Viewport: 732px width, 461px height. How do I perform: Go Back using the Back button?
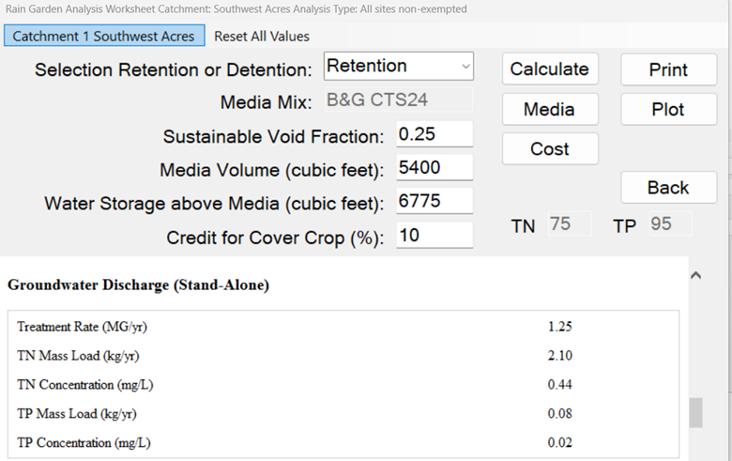tap(668, 188)
